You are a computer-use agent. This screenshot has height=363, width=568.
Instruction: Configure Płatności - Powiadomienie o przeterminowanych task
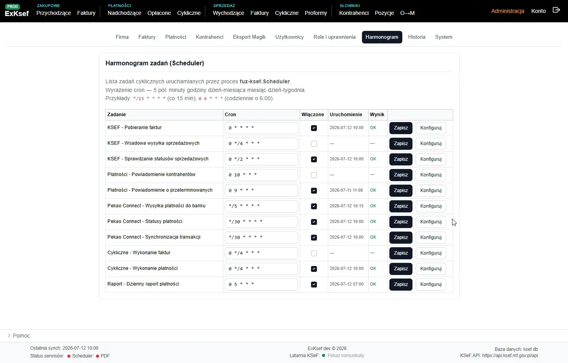coord(431,190)
